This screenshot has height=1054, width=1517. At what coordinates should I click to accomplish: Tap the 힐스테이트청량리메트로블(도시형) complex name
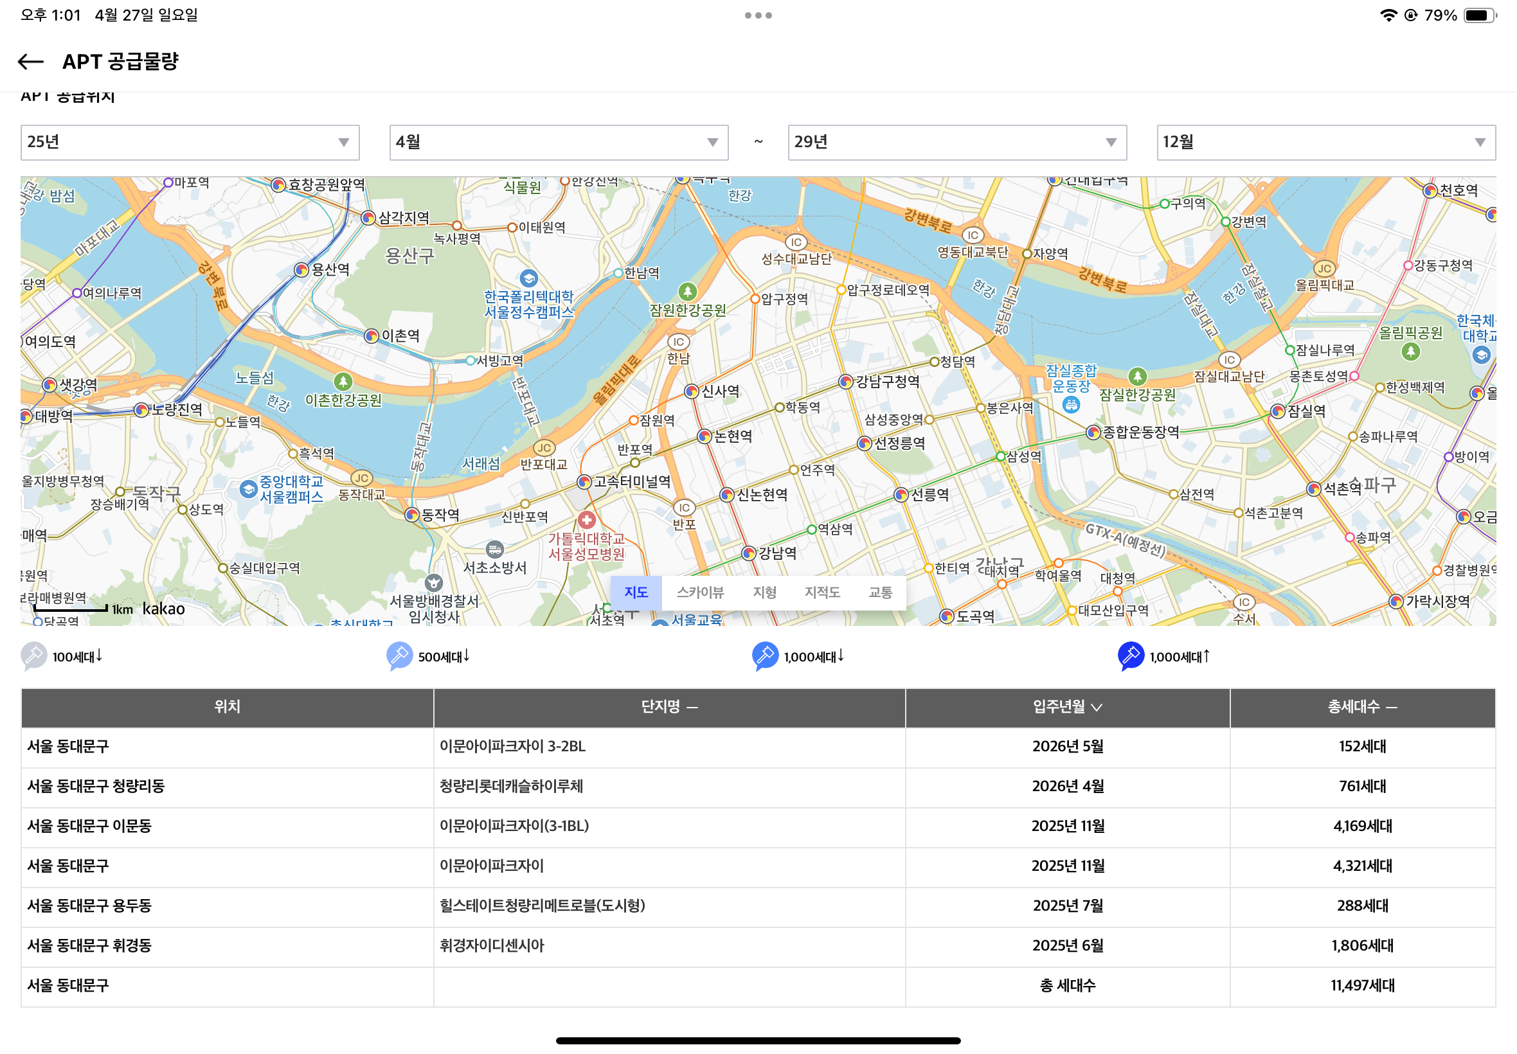(x=543, y=906)
